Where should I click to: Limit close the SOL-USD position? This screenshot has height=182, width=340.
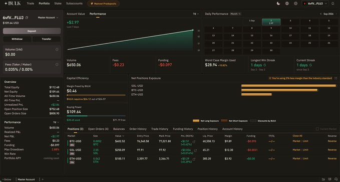[305, 150]
